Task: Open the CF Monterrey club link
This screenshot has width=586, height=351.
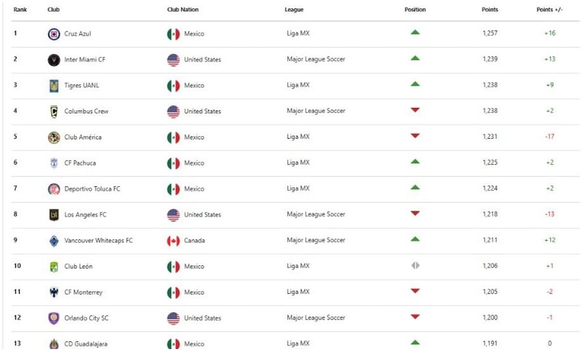Action: [x=83, y=292]
